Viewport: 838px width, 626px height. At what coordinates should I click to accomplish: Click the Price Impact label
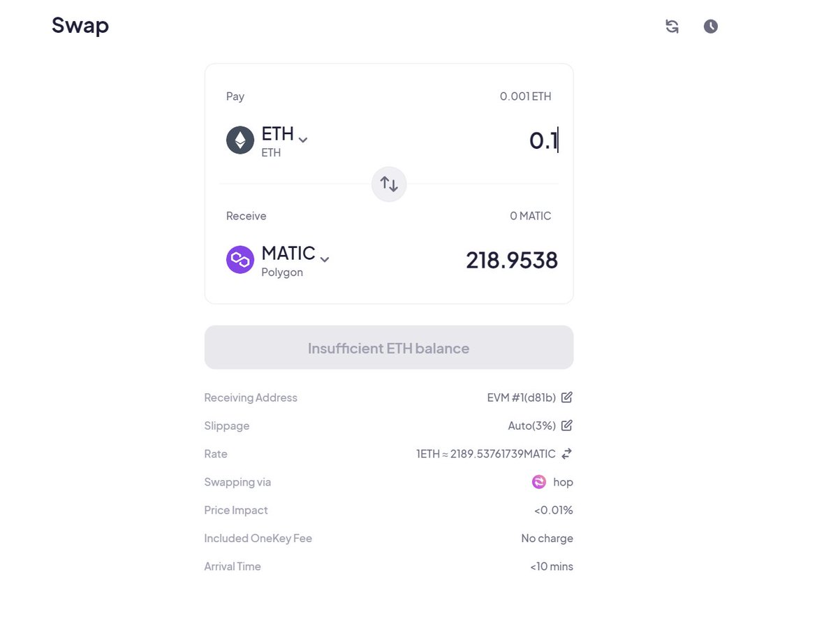point(236,510)
